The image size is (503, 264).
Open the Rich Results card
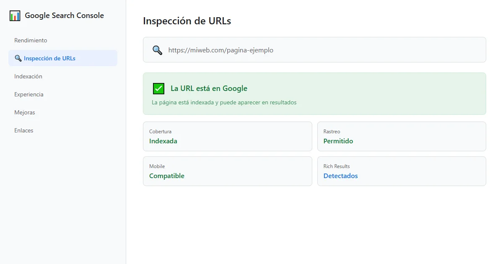[x=402, y=171]
